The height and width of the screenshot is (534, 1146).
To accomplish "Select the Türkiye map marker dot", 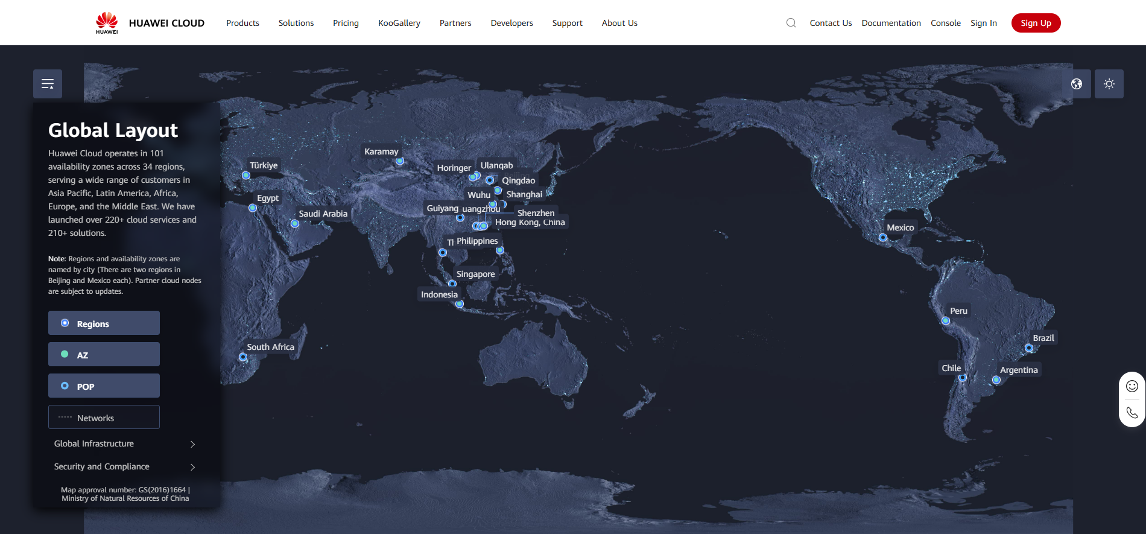I will (246, 176).
